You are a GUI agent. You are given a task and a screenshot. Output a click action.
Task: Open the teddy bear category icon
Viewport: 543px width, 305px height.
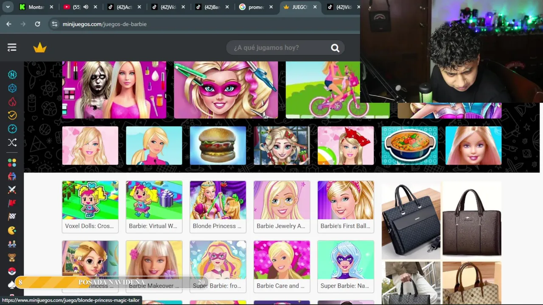click(12, 258)
